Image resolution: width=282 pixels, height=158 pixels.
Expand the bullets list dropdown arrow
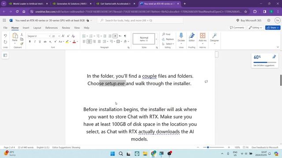point(87,36)
